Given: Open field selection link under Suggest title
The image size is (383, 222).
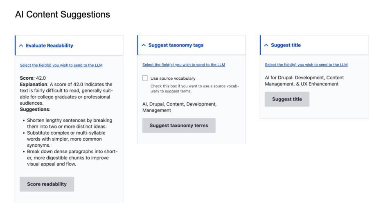Looking at the screenshot, I should 306,65.
